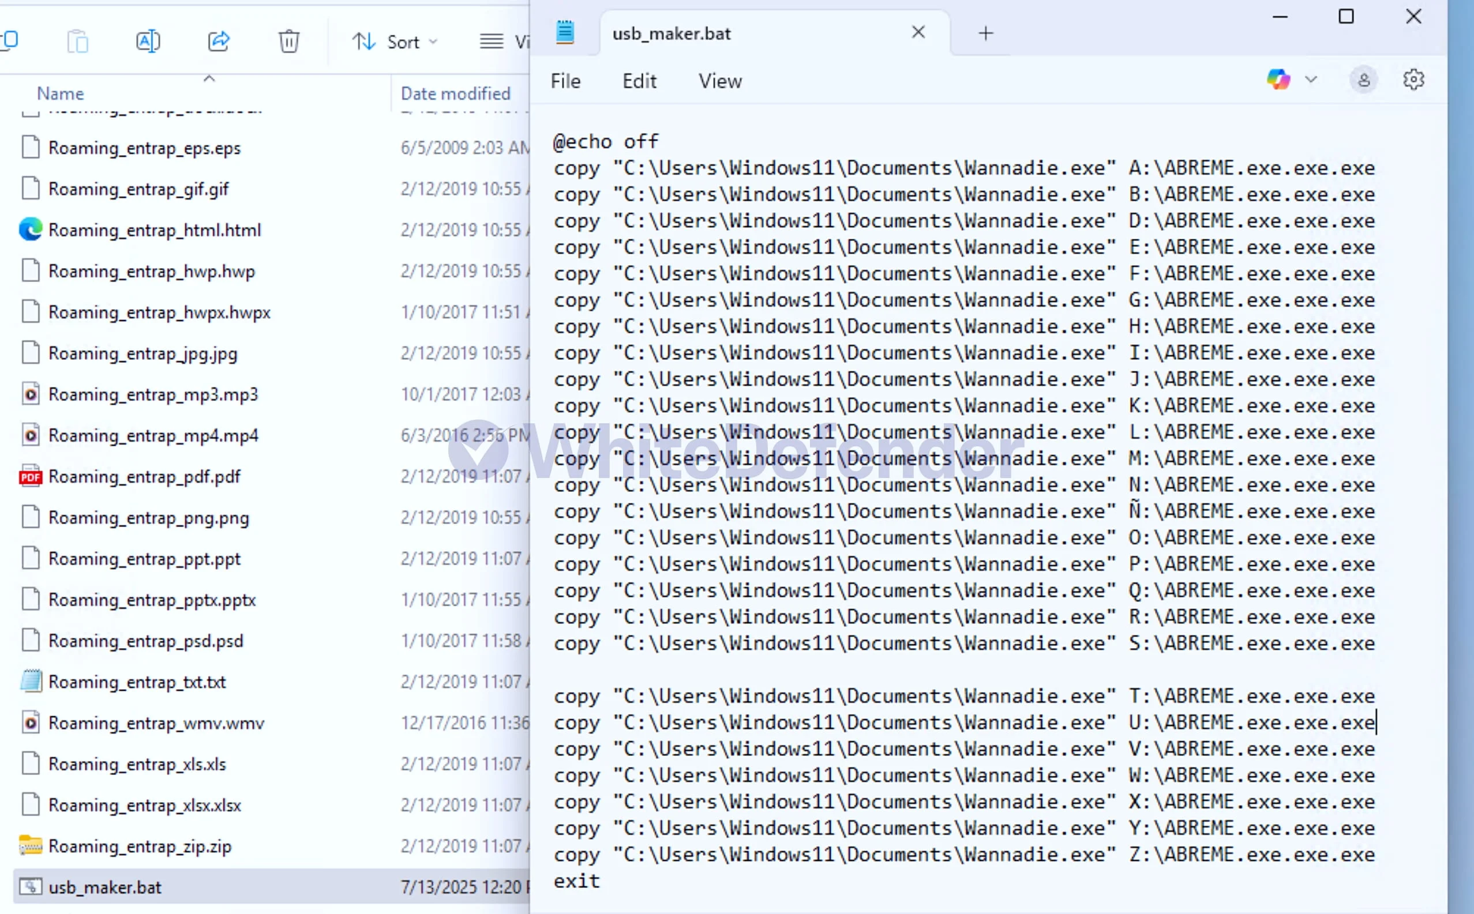The height and width of the screenshot is (914, 1474).
Task: Click the Copilot icon in Notepad
Action: coord(1278,79)
